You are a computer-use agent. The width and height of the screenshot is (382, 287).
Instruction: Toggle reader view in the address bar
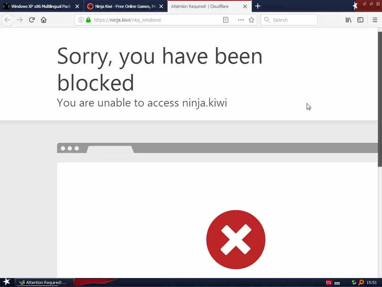click(x=226, y=20)
